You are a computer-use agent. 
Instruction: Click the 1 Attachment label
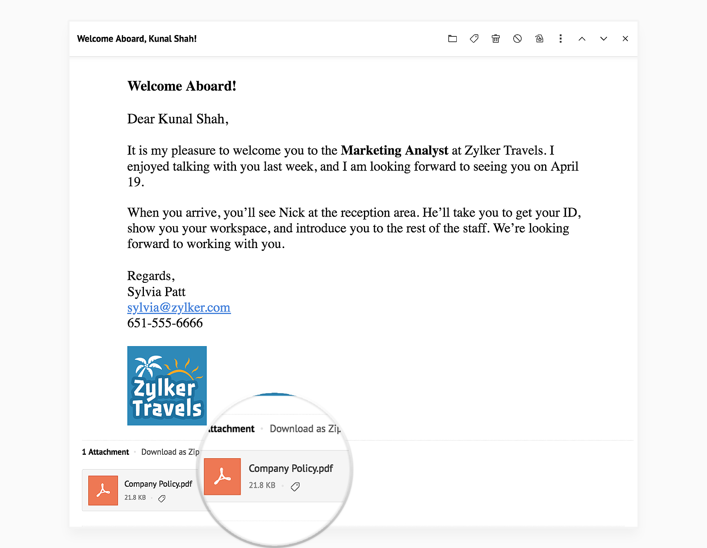[105, 452]
